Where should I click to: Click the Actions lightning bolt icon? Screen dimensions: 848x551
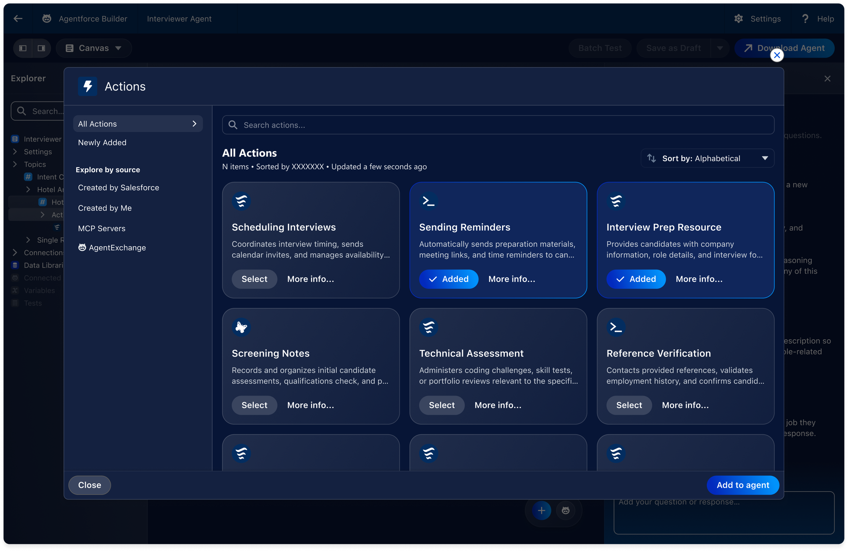pyautogui.click(x=88, y=86)
